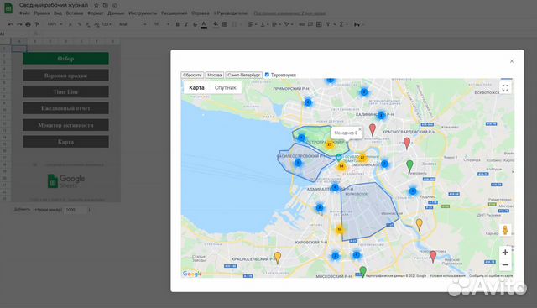Open the Ру input tools dropdown
537x308 pixels.
358,24
